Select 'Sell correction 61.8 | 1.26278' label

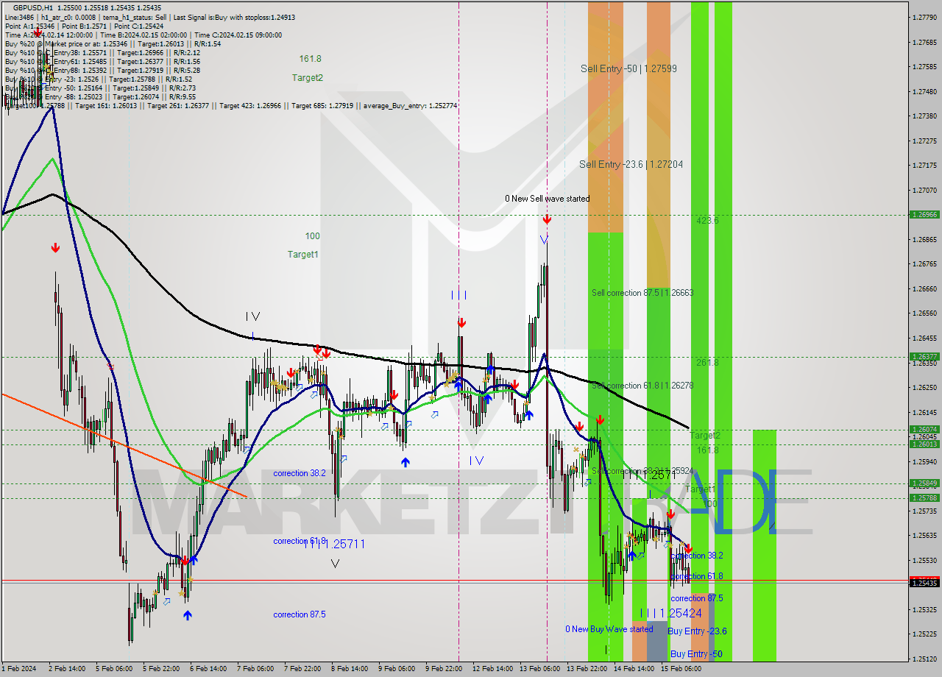tap(642, 386)
